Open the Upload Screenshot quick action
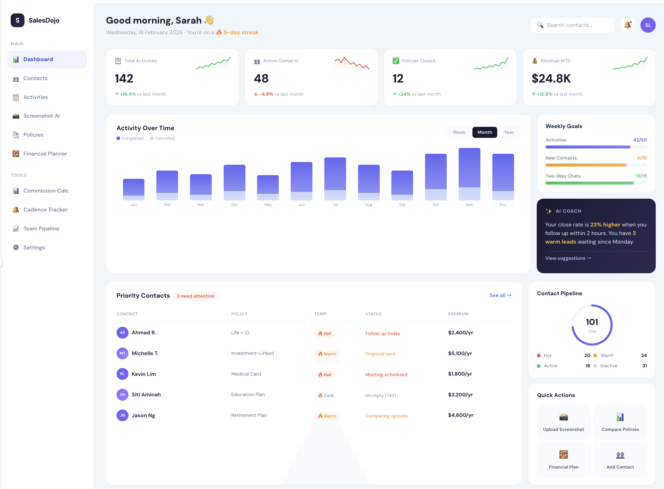The height and width of the screenshot is (489, 664). (563, 422)
